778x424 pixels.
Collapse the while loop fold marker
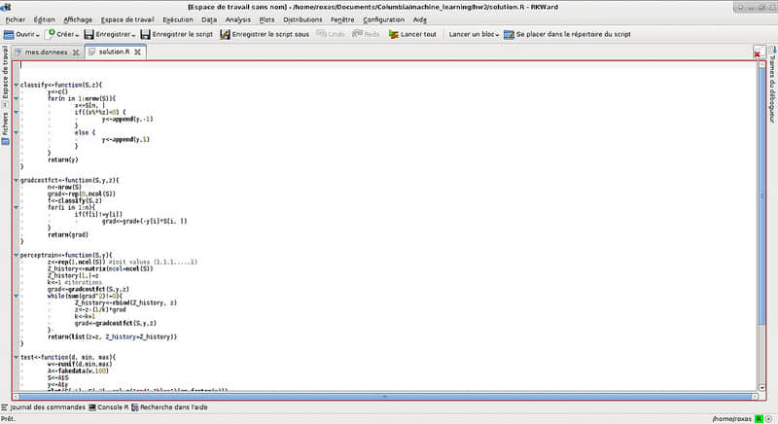17,296
